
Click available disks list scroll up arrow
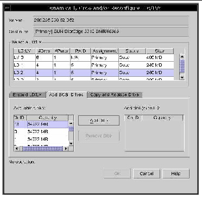[x=71, y=123]
